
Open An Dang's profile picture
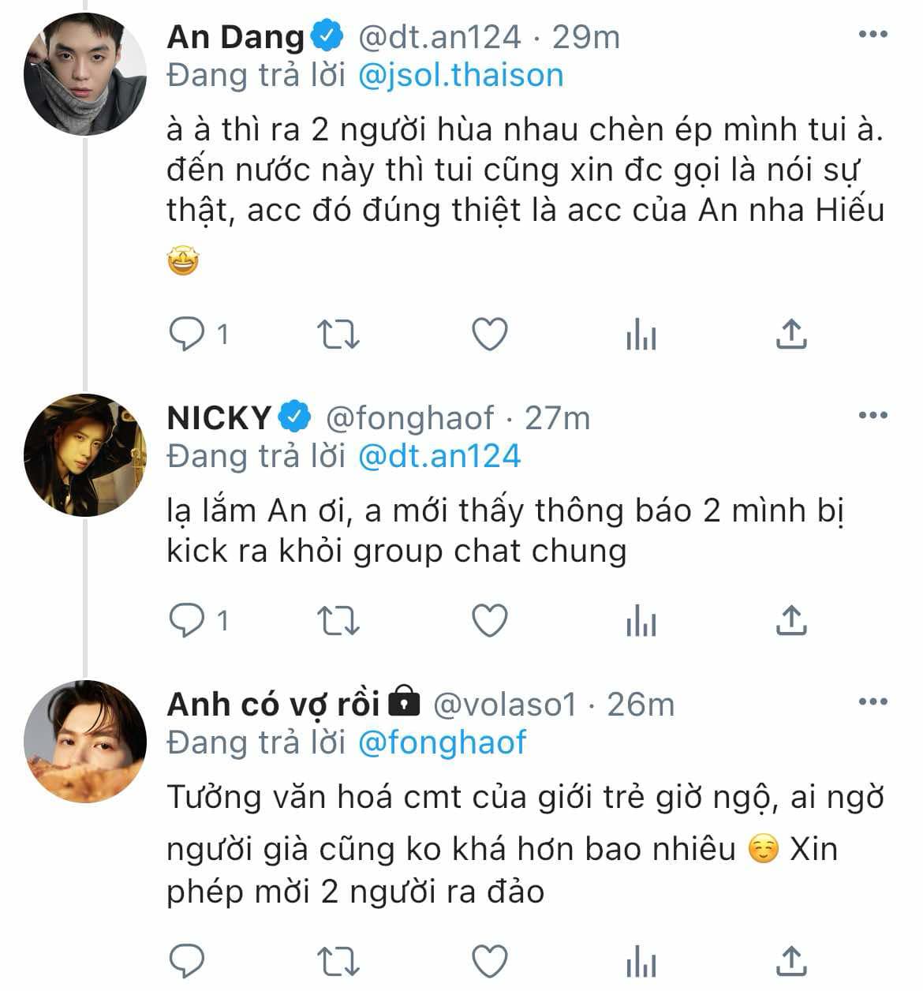pyautogui.click(x=85, y=74)
